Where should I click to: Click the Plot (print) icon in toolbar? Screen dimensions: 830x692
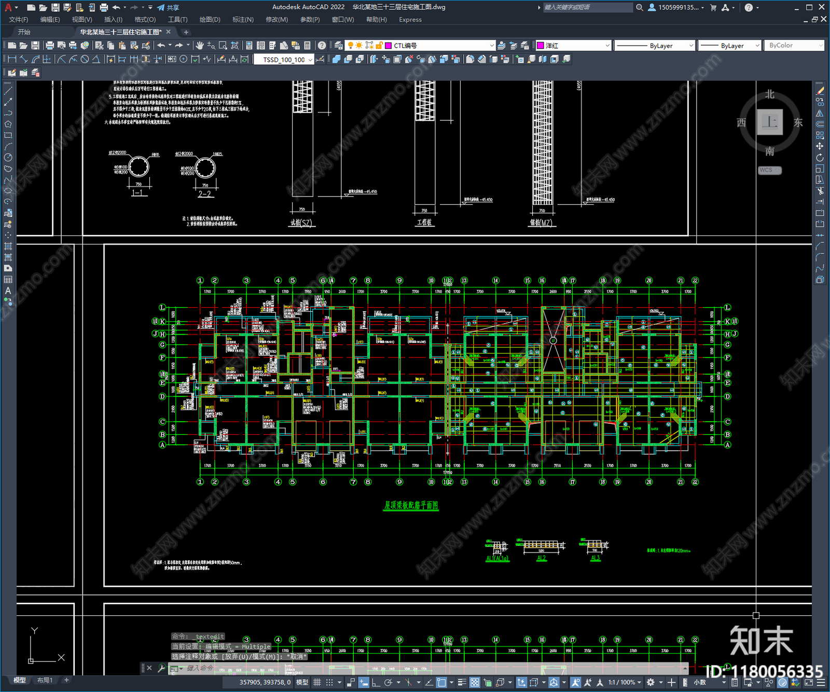(x=50, y=46)
